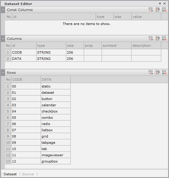169x178 pixels.
Task: Insert a Const Column row
Action: [157, 10]
